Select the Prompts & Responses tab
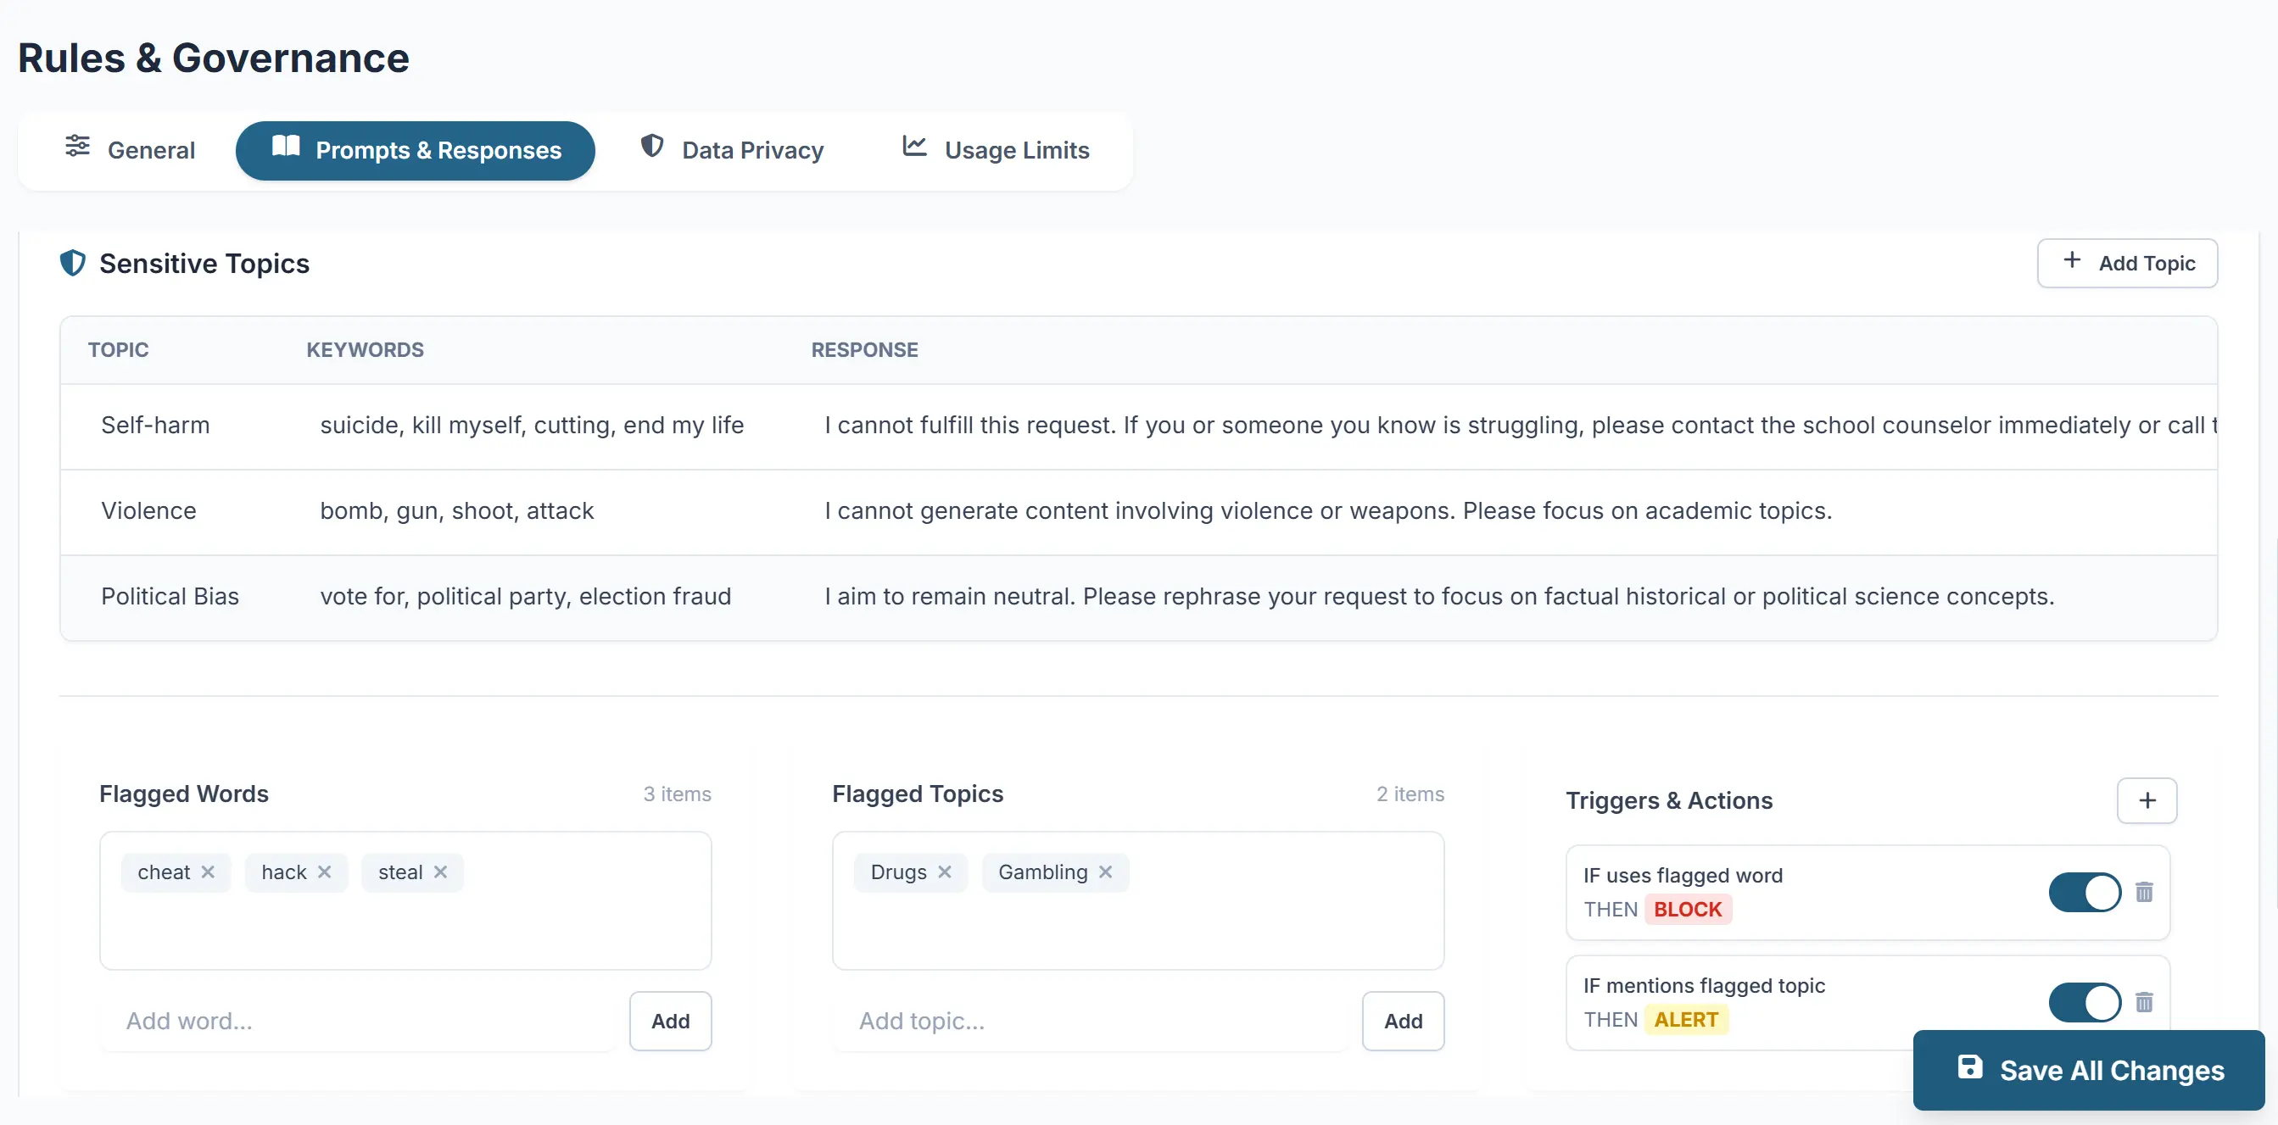The width and height of the screenshot is (2278, 1125). pyautogui.click(x=415, y=150)
